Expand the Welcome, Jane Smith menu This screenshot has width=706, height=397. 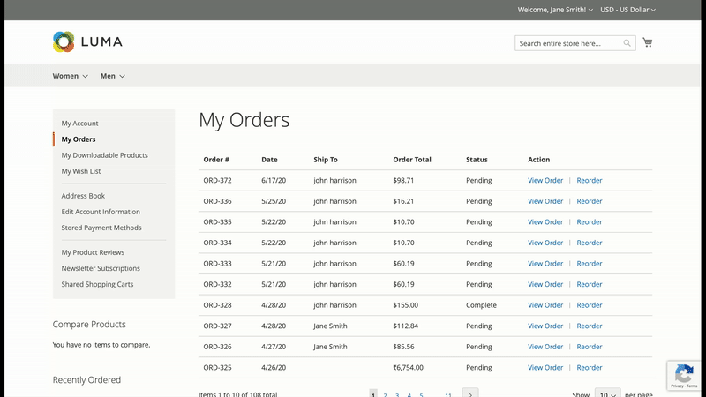coord(555,10)
